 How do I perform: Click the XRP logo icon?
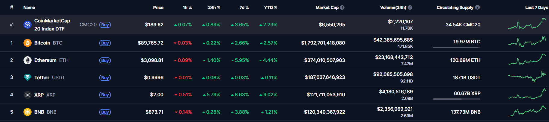[x=27, y=95]
